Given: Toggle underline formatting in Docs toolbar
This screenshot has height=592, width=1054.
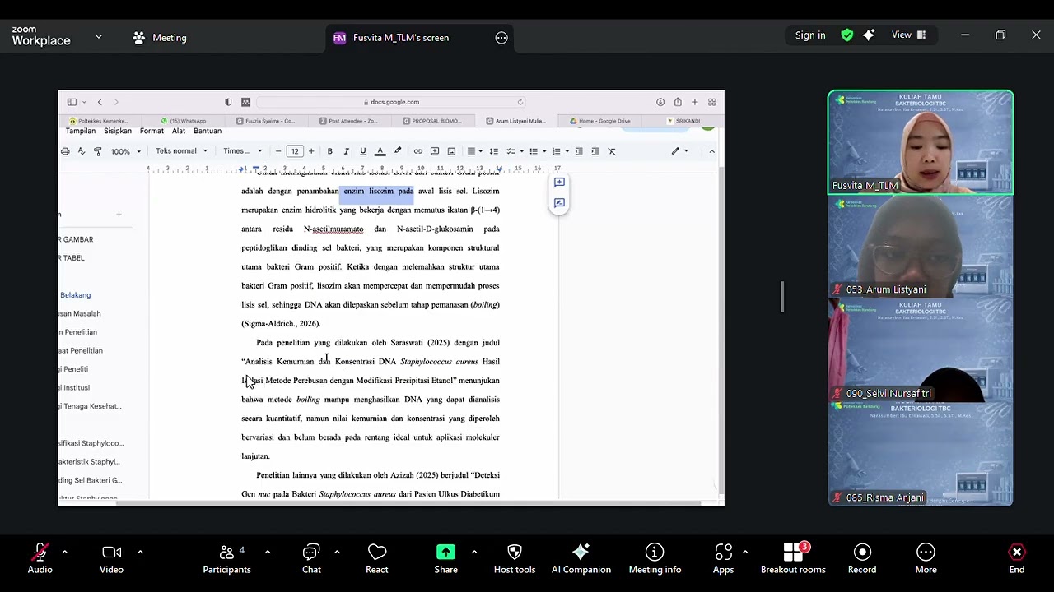Looking at the screenshot, I should [362, 151].
